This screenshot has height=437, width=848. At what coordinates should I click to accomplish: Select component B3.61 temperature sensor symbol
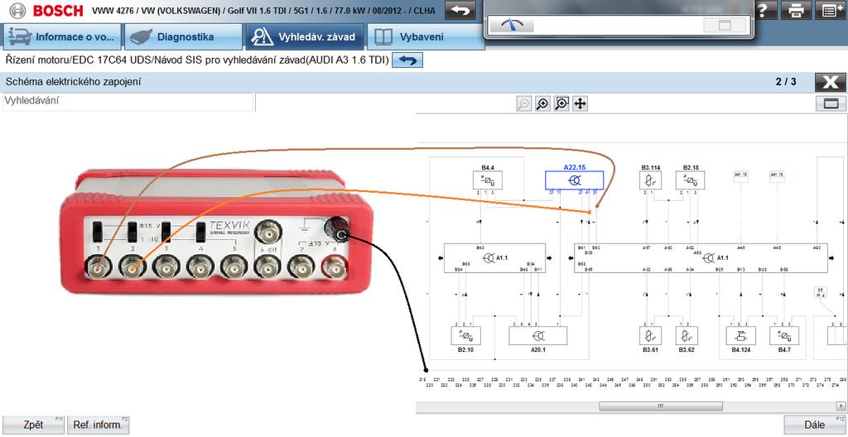point(651,336)
